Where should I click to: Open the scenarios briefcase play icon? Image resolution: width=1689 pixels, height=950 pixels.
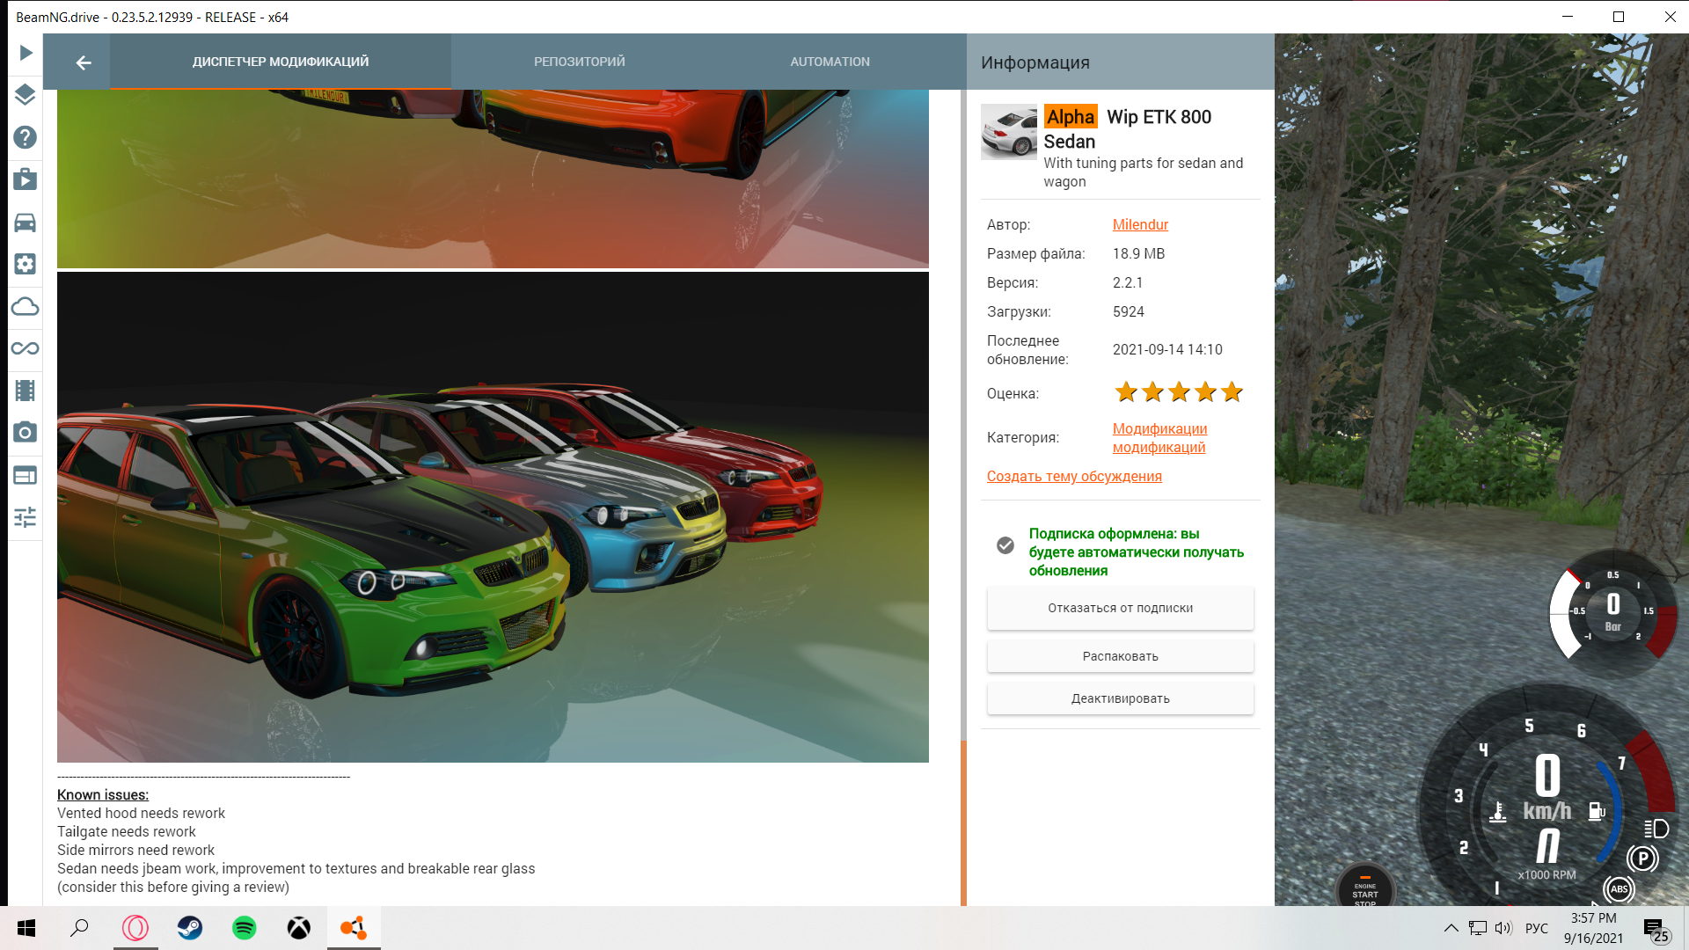coord(26,179)
